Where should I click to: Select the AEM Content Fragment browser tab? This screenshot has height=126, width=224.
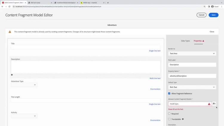point(14,3)
